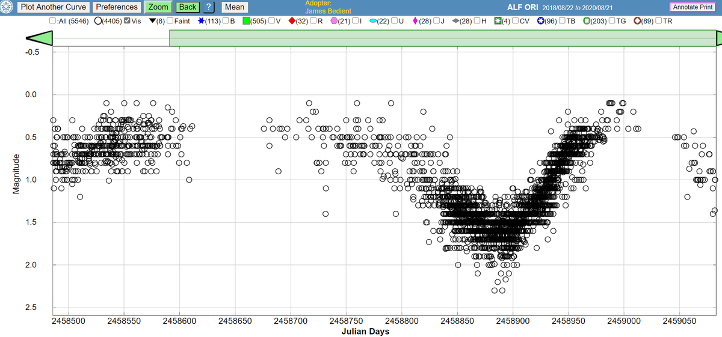Click the open circle Vis symbol (4405)

click(98, 21)
